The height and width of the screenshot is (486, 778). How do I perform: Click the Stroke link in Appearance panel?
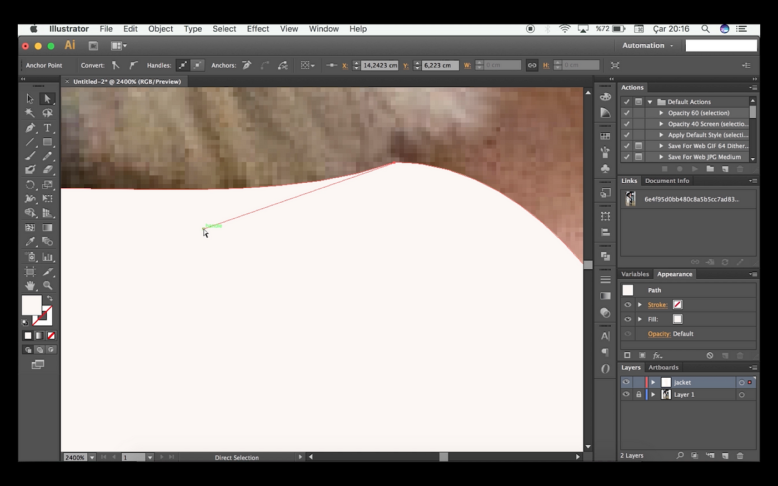(x=657, y=305)
